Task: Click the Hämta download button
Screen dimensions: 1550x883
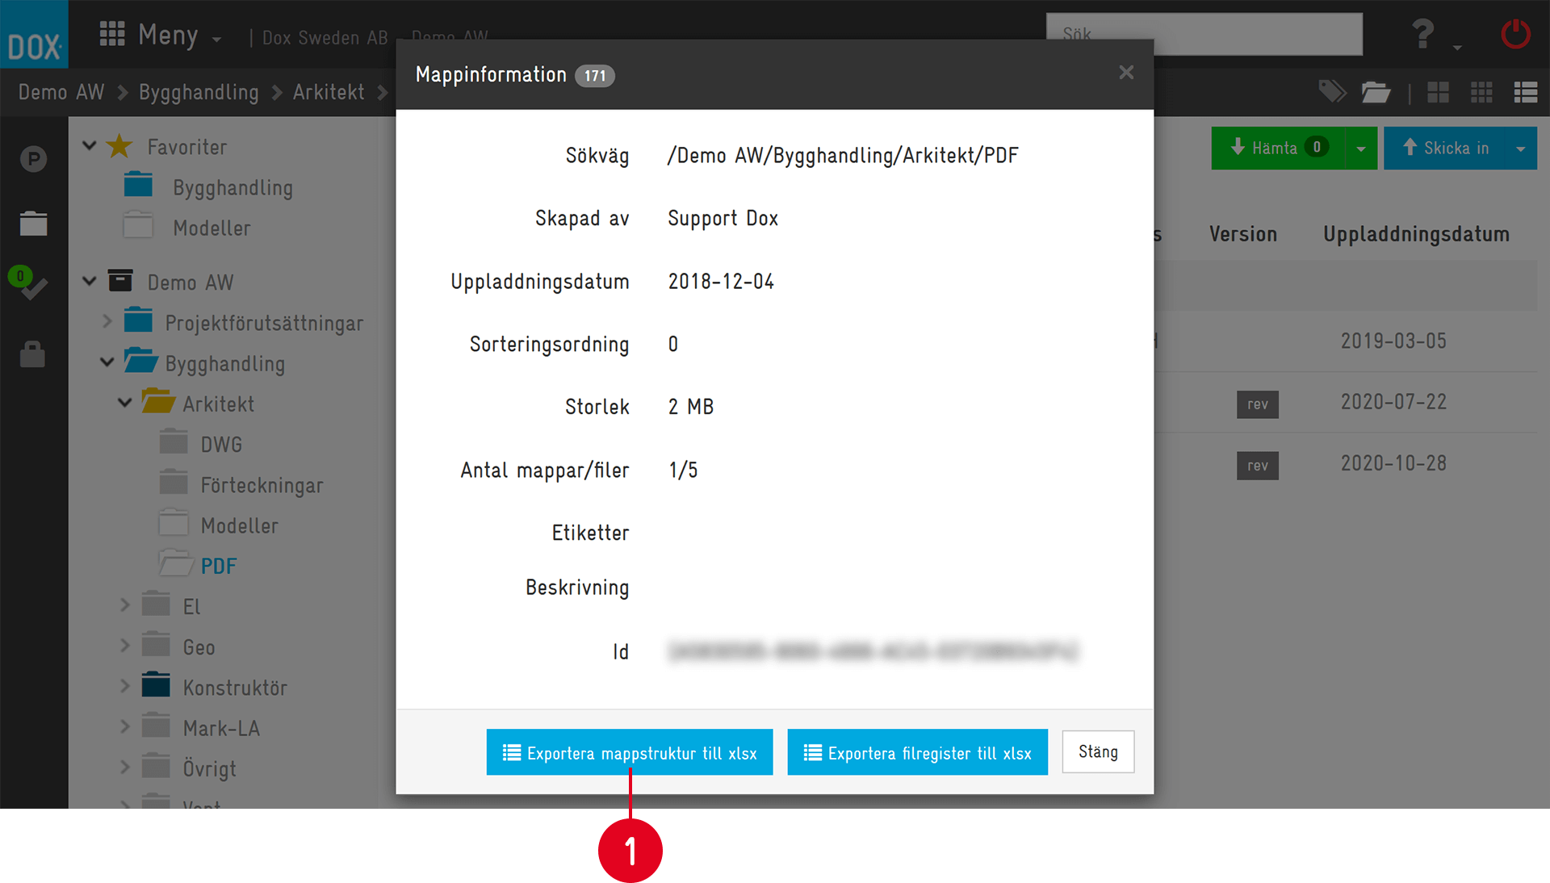Action: click(x=1278, y=148)
